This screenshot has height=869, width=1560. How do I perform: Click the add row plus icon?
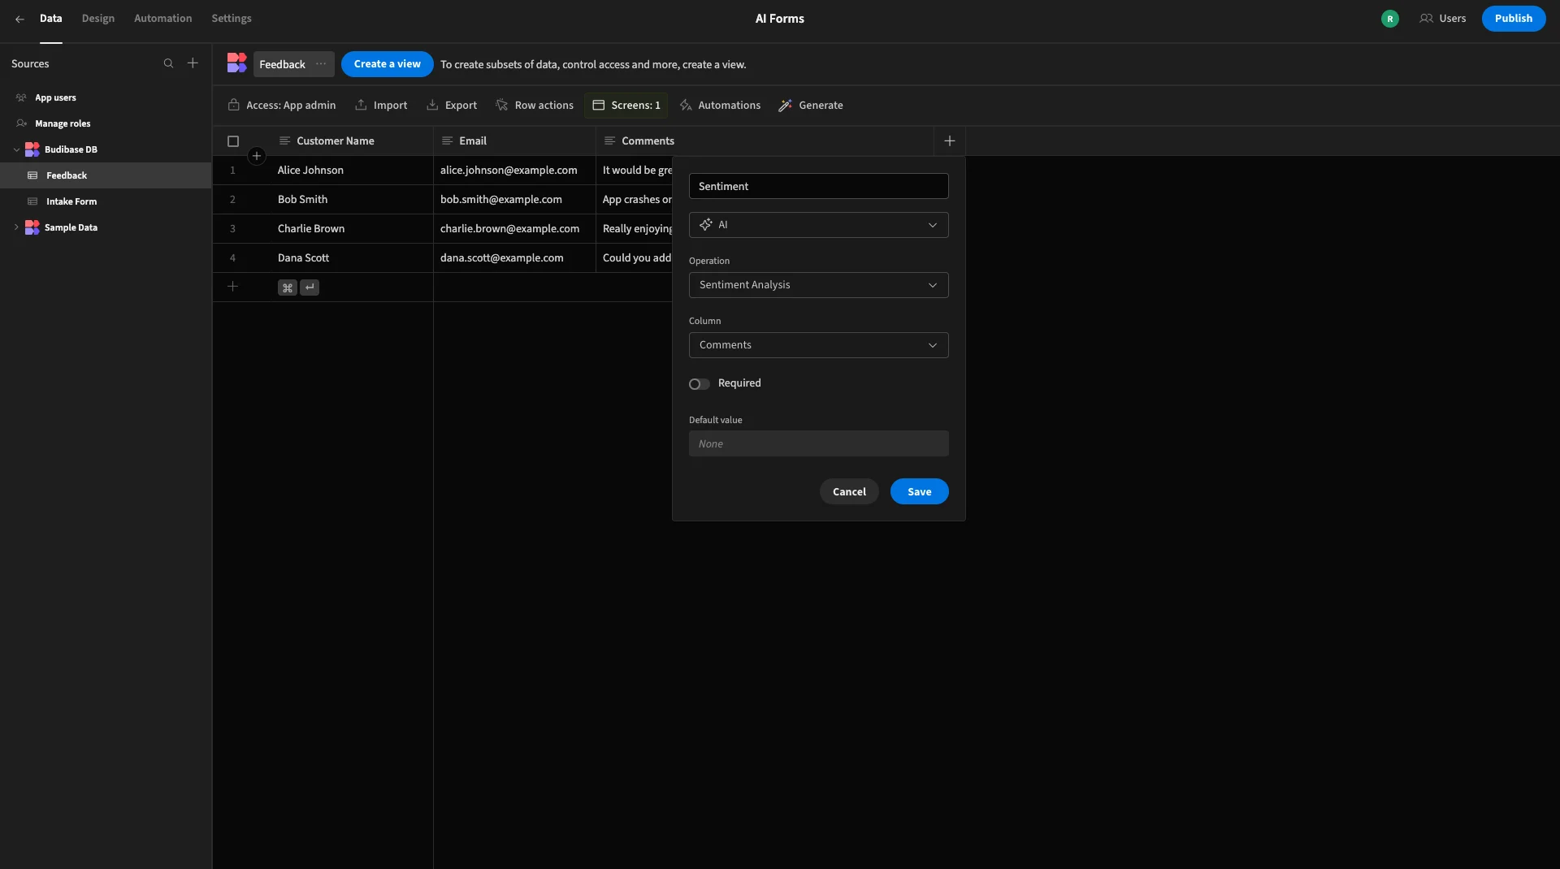[232, 287]
